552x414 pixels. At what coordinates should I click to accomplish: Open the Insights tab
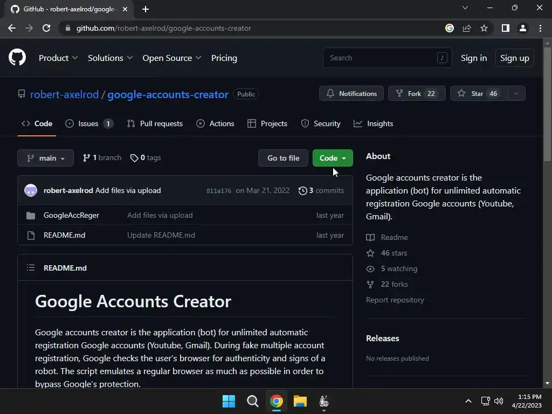tap(374, 123)
